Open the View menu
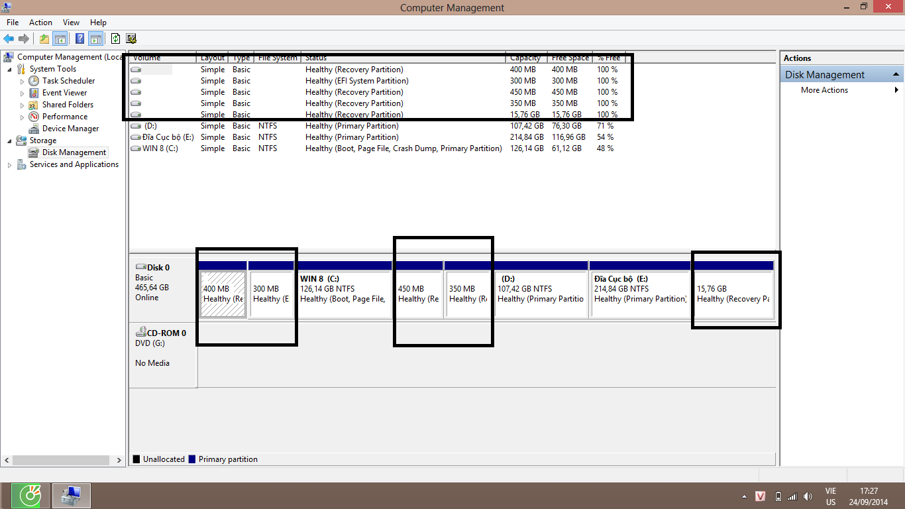 (71, 23)
